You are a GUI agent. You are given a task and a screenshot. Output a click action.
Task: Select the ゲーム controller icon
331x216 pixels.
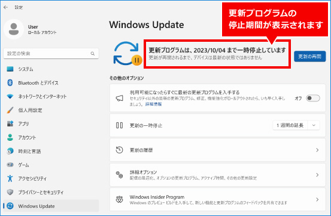10,165
